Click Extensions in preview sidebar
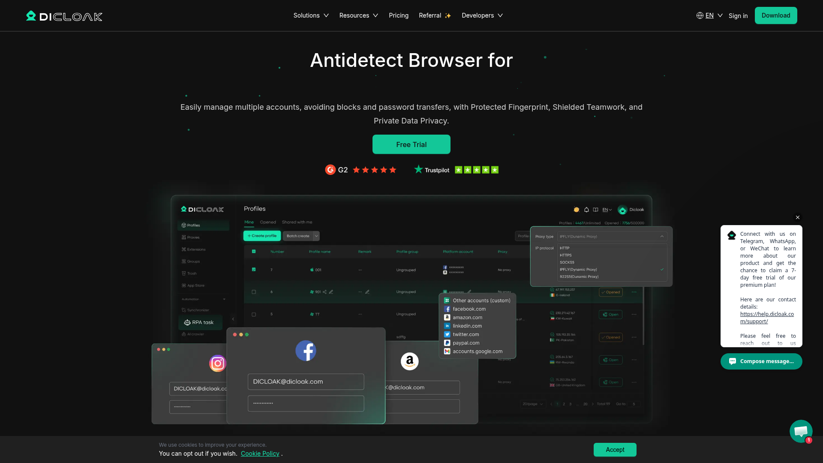The image size is (823, 463). pyautogui.click(x=193, y=249)
